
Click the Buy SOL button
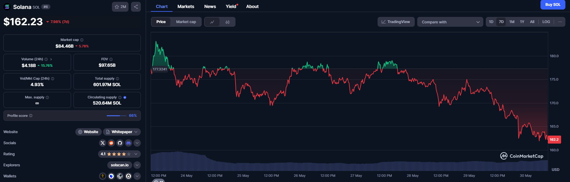tap(553, 5)
